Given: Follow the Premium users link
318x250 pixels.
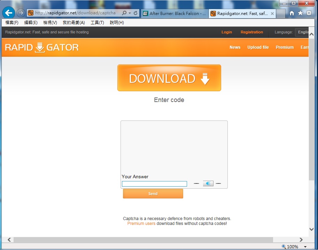Looking at the screenshot, I should (141, 224).
